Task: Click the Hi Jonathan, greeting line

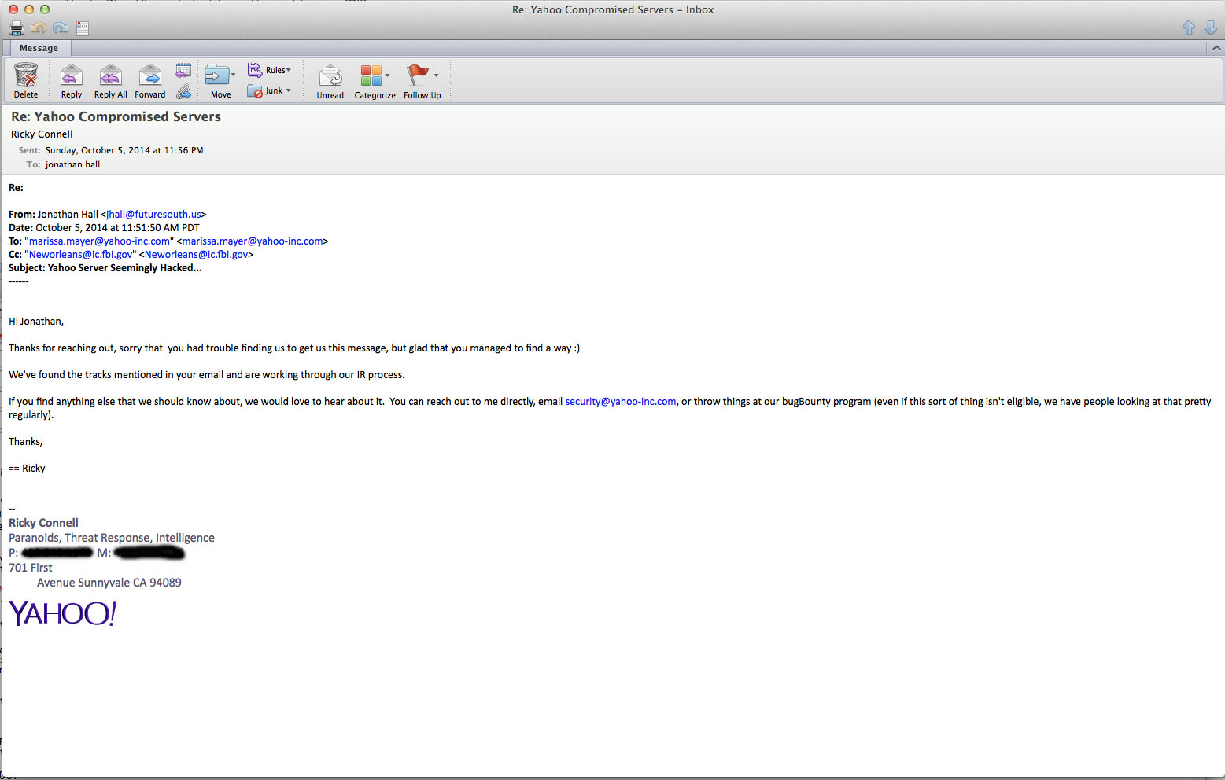Action: click(x=36, y=321)
